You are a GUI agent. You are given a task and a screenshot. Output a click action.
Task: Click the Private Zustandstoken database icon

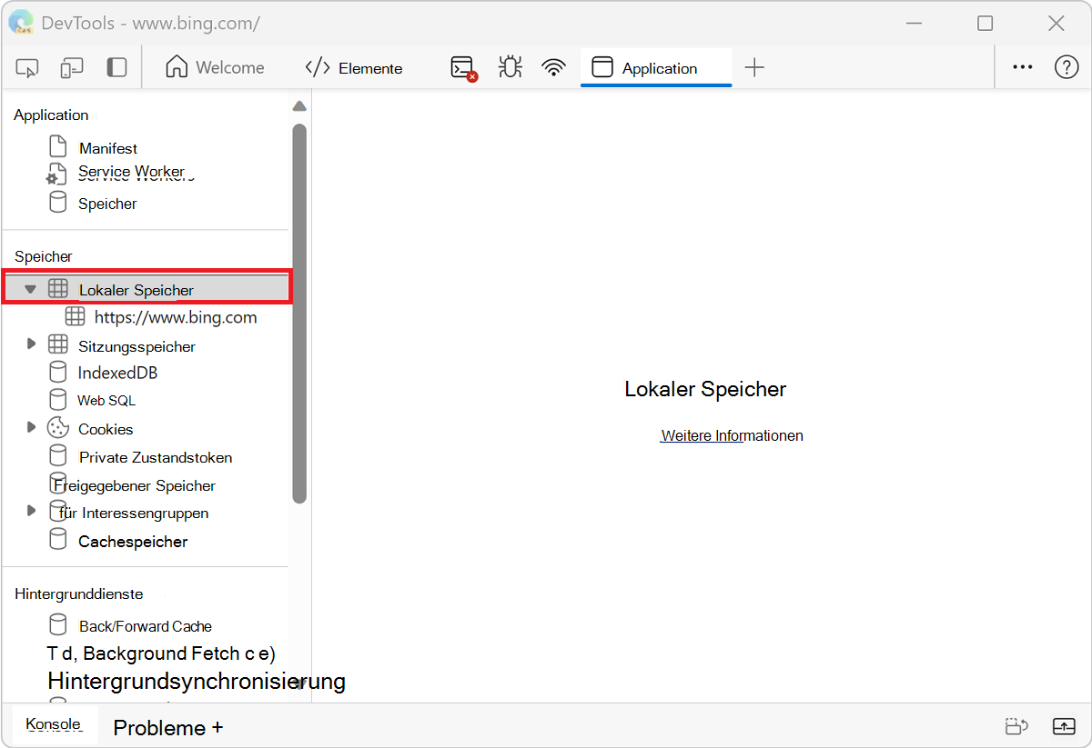(57, 455)
